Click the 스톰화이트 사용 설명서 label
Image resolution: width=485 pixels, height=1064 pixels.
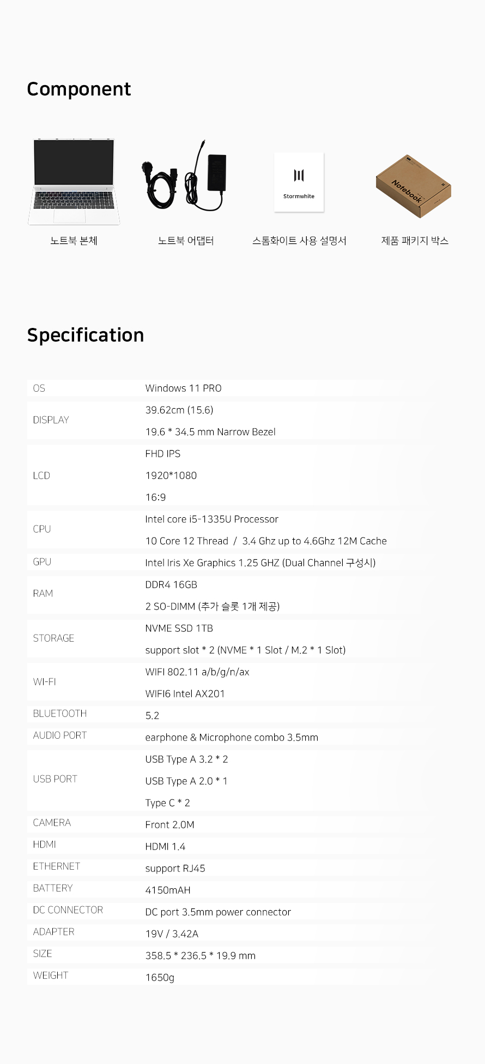(x=299, y=241)
